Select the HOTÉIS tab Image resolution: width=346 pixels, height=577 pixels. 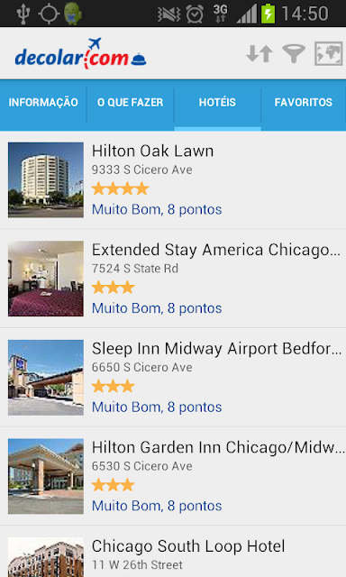click(217, 102)
